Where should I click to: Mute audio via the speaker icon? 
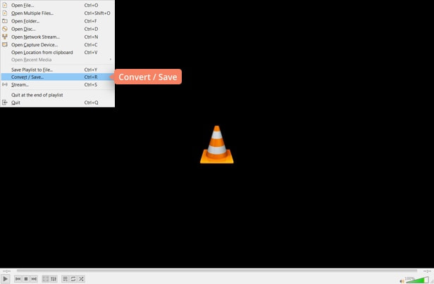pos(402,281)
